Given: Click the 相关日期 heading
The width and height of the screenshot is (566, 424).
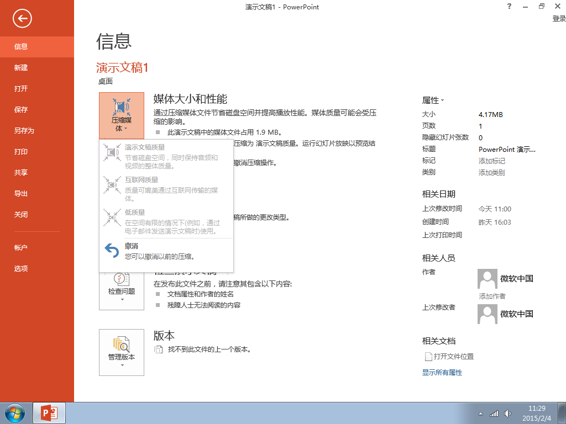Looking at the screenshot, I should click(x=438, y=194).
